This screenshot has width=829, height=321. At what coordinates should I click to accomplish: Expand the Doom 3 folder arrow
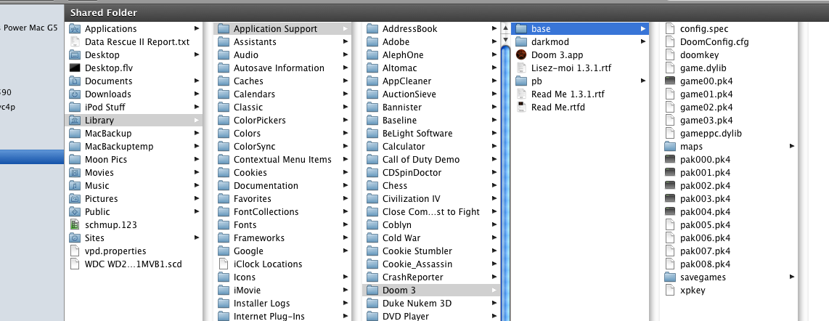coord(494,290)
